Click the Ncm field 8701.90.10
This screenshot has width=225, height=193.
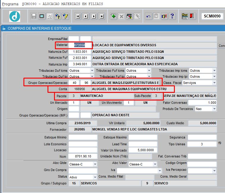pos(83,156)
